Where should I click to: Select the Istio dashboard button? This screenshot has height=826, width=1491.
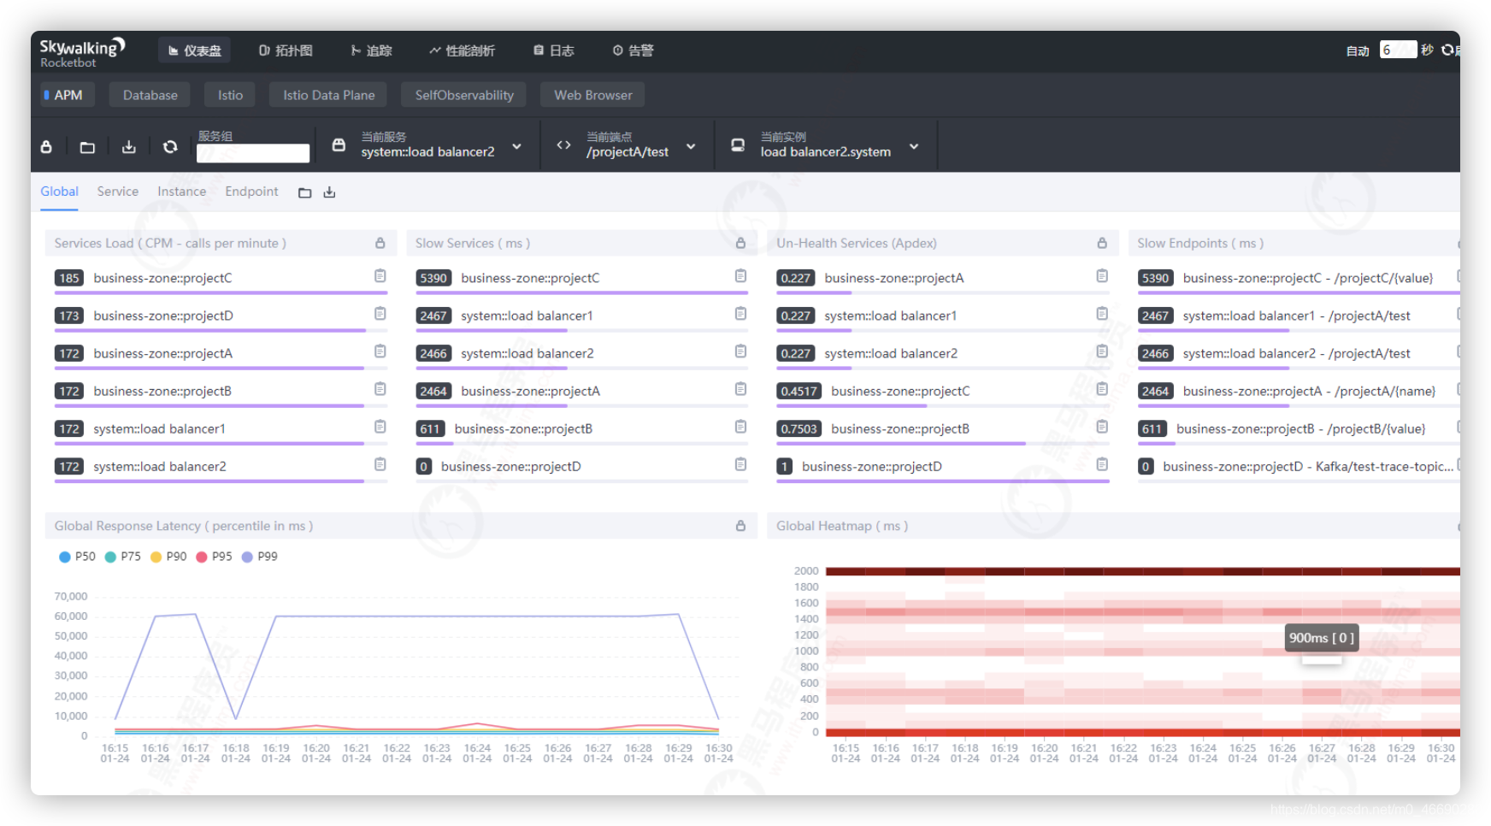[230, 95]
